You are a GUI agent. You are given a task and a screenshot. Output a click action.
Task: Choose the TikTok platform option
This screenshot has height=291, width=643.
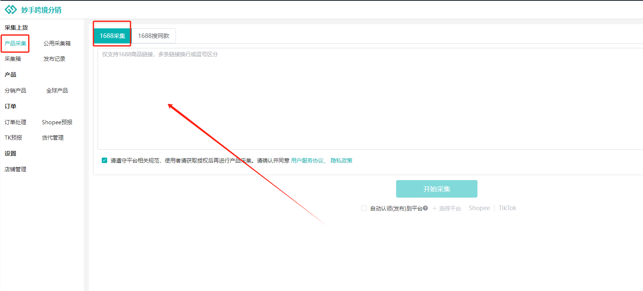(507, 208)
